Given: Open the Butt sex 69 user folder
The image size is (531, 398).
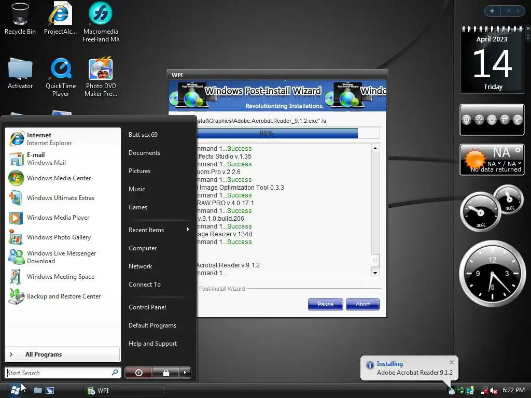Looking at the screenshot, I should [x=143, y=134].
